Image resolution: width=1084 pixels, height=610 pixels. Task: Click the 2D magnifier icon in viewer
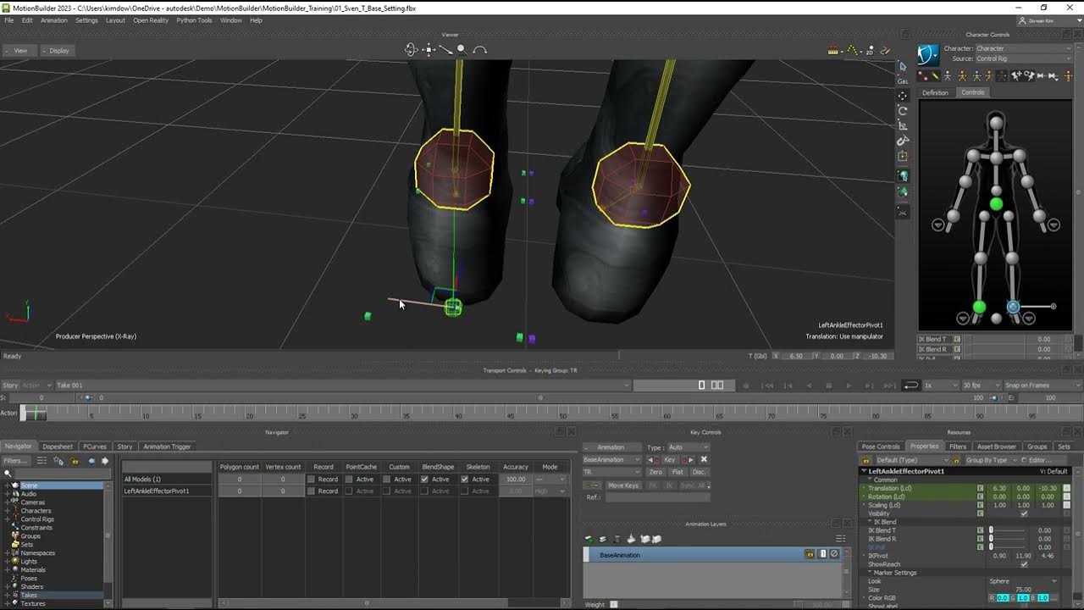coord(871,51)
